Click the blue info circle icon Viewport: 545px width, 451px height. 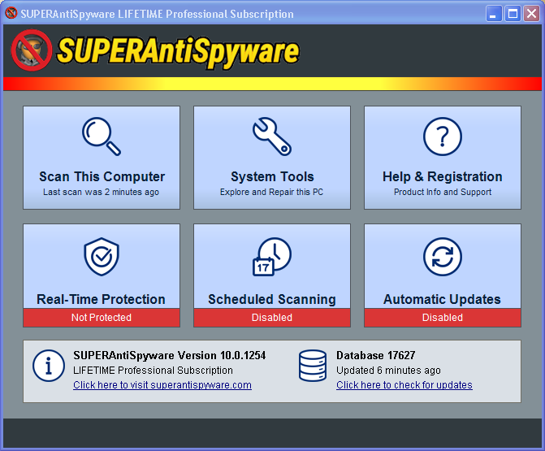pyautogui.click(x=49, y=366)
